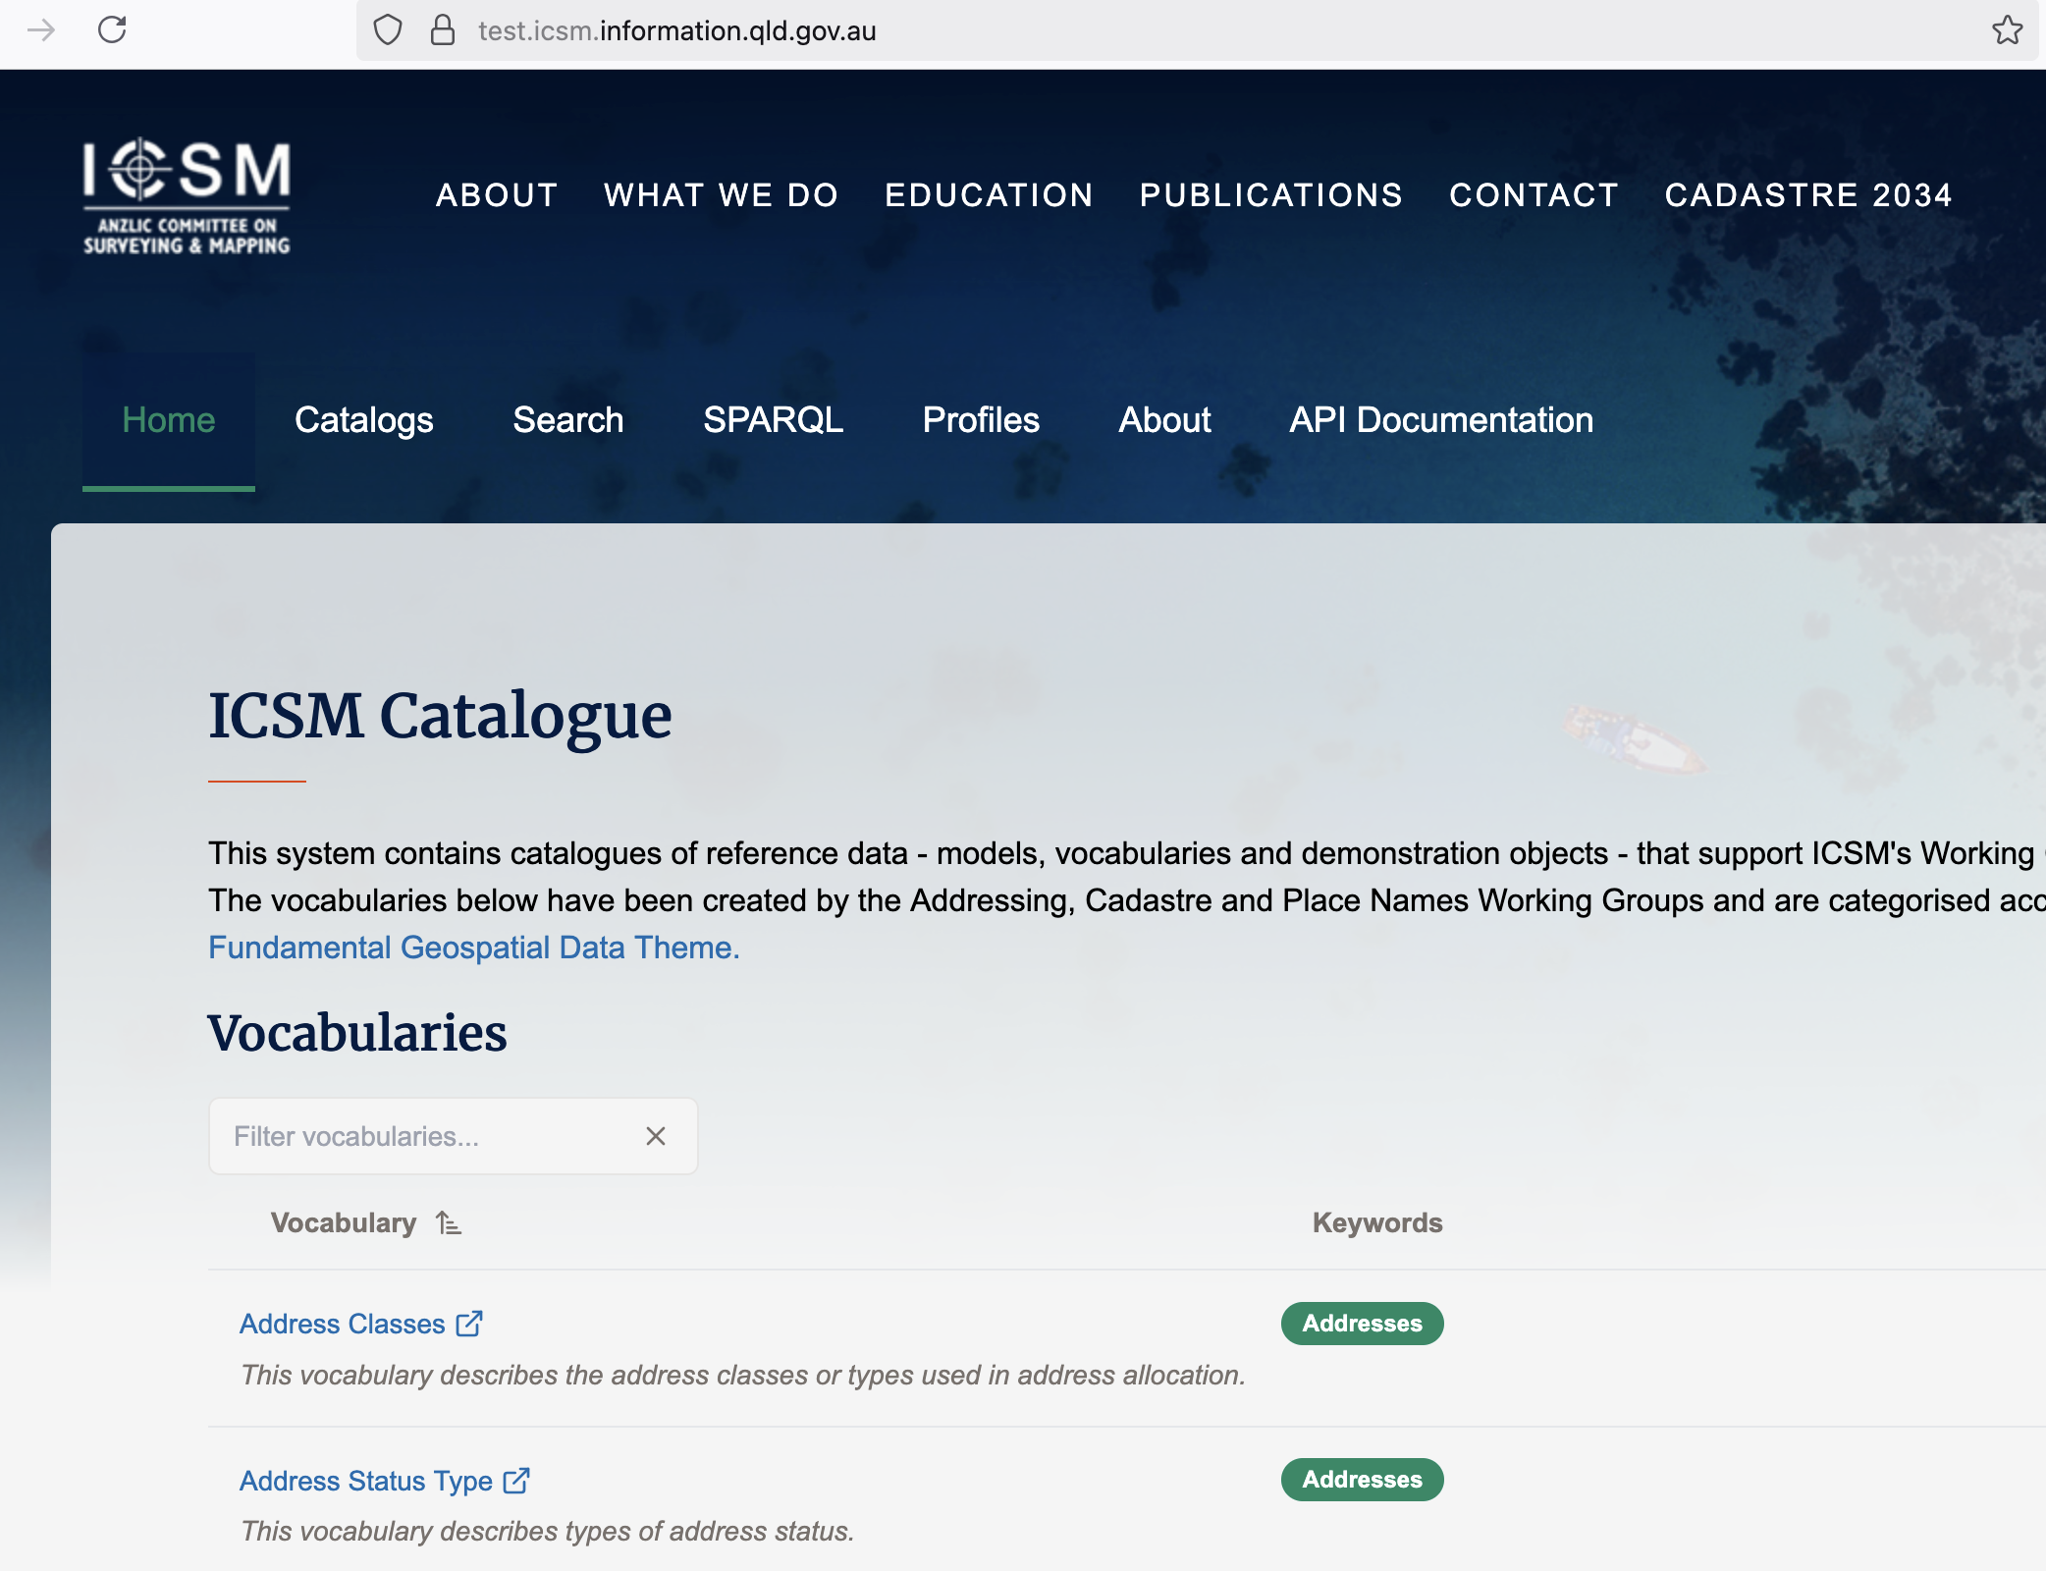This screenshot has height=1571, width=2046.
Task: Click the forward arrow in the browser
Action: 41,30
